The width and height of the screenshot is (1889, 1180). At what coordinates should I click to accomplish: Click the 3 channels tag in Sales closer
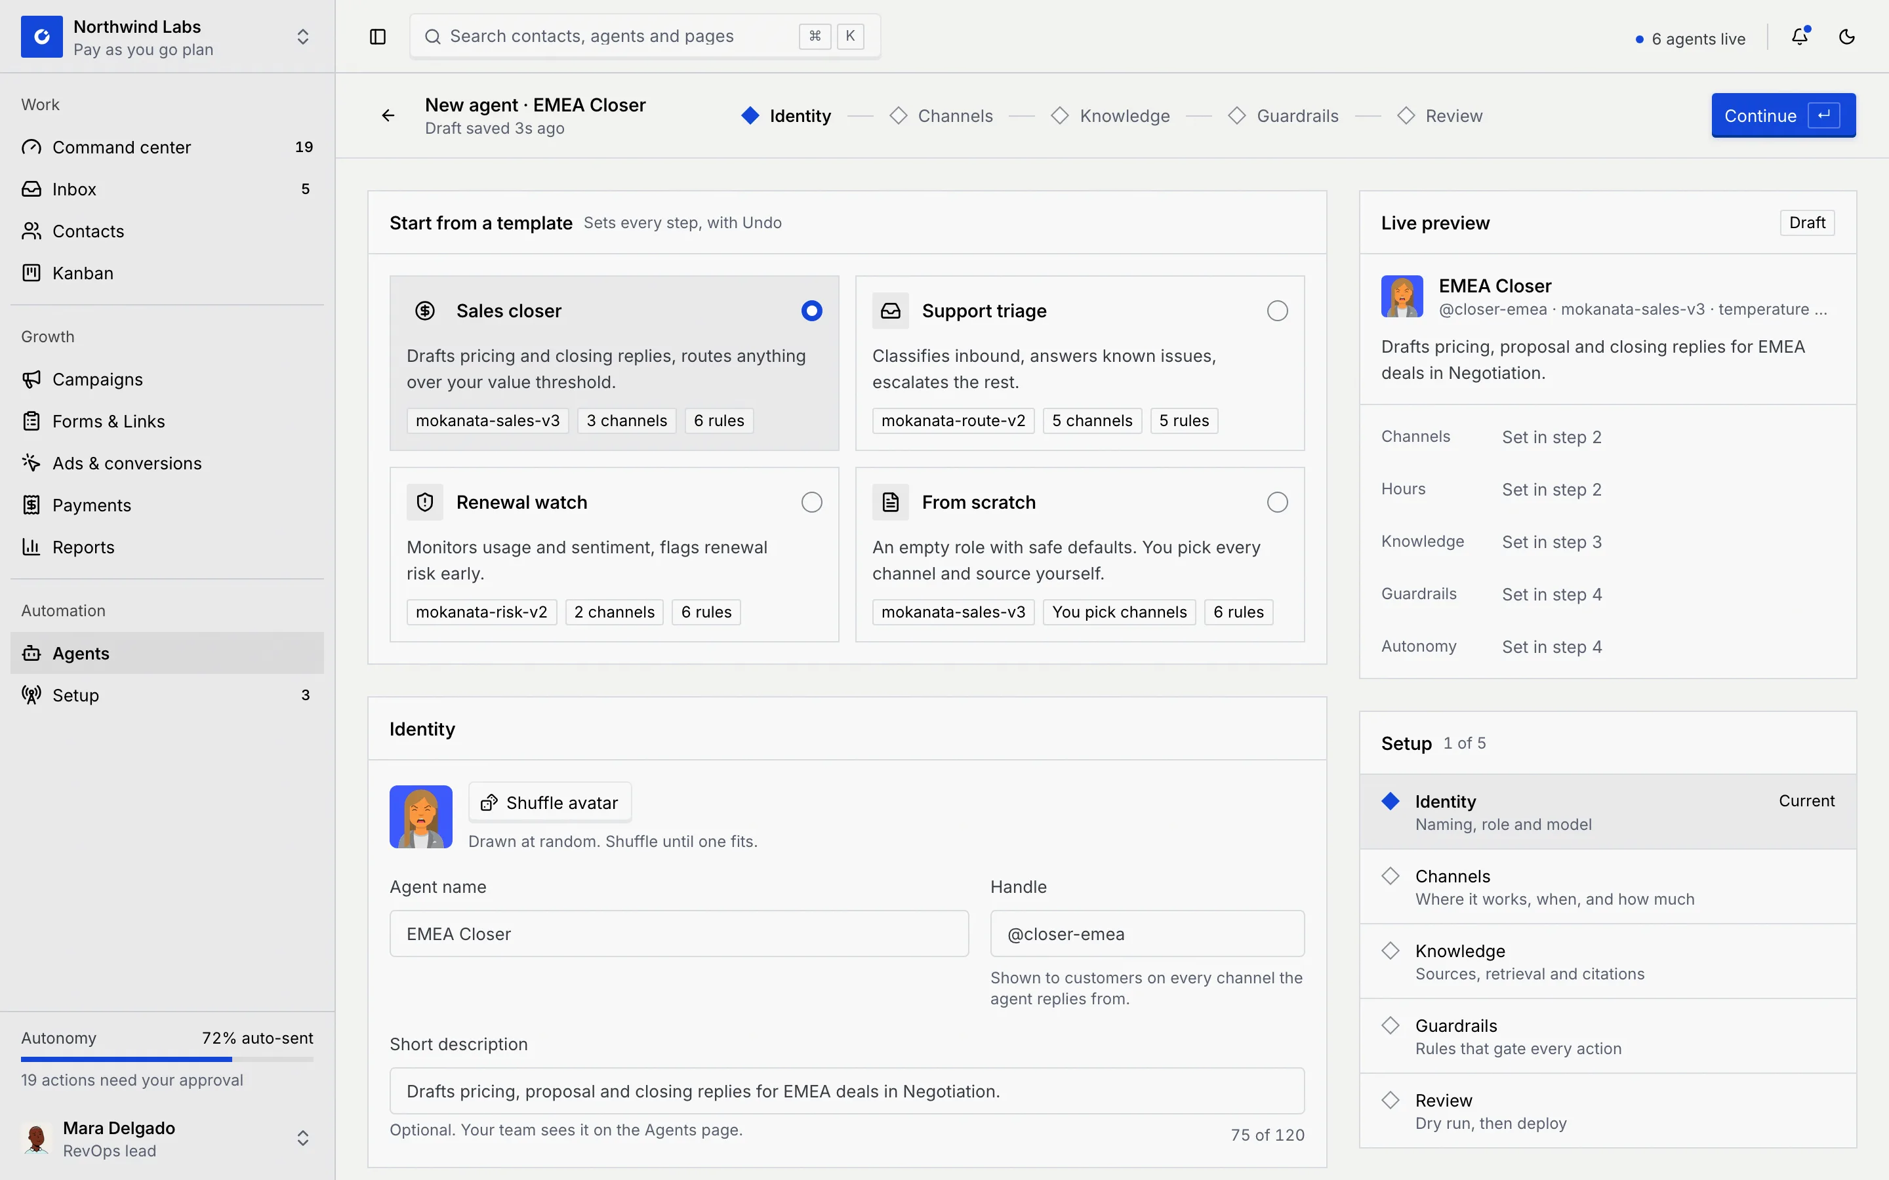[627, 421]
